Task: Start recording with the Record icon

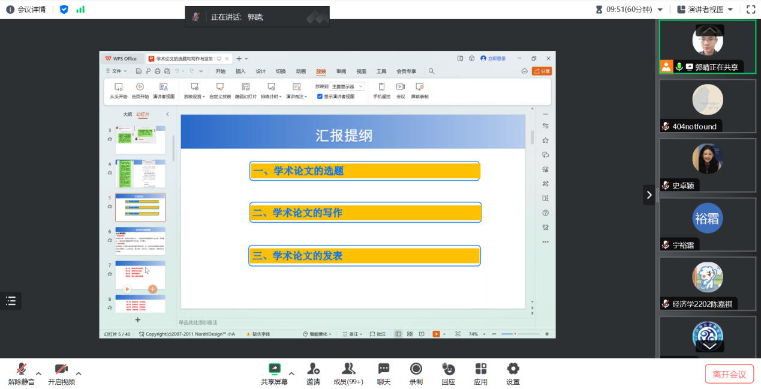Action: (416, 369)
